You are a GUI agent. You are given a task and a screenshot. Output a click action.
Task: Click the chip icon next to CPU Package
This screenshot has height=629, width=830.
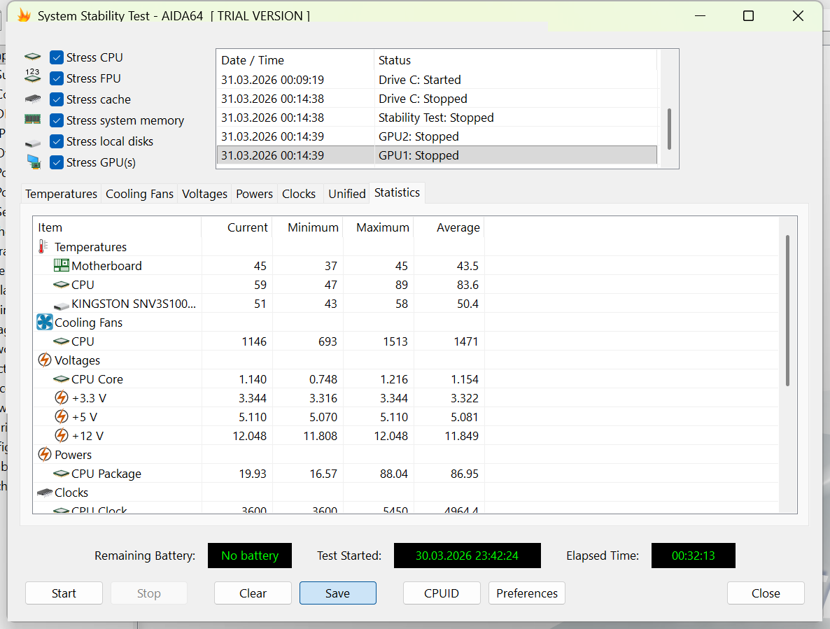pyautogui.click(x=62, y=474)
